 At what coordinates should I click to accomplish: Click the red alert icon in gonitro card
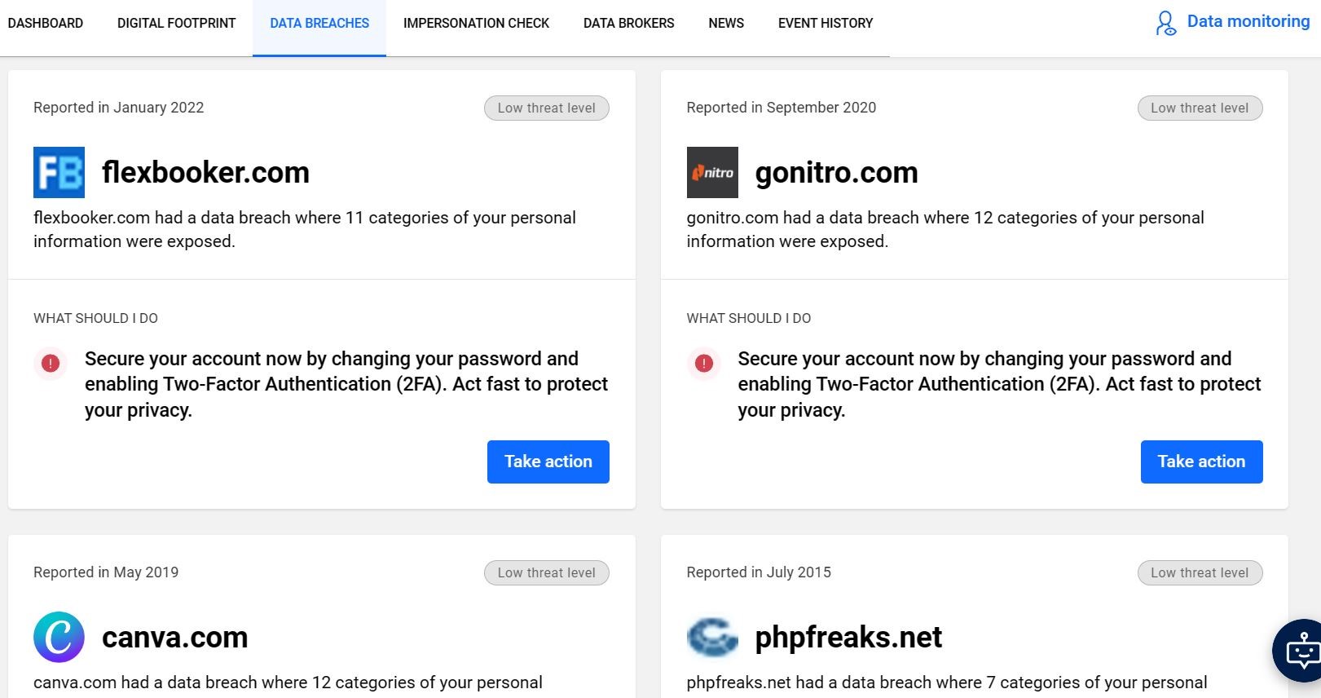pyautogui.click(x=704, y=363)
